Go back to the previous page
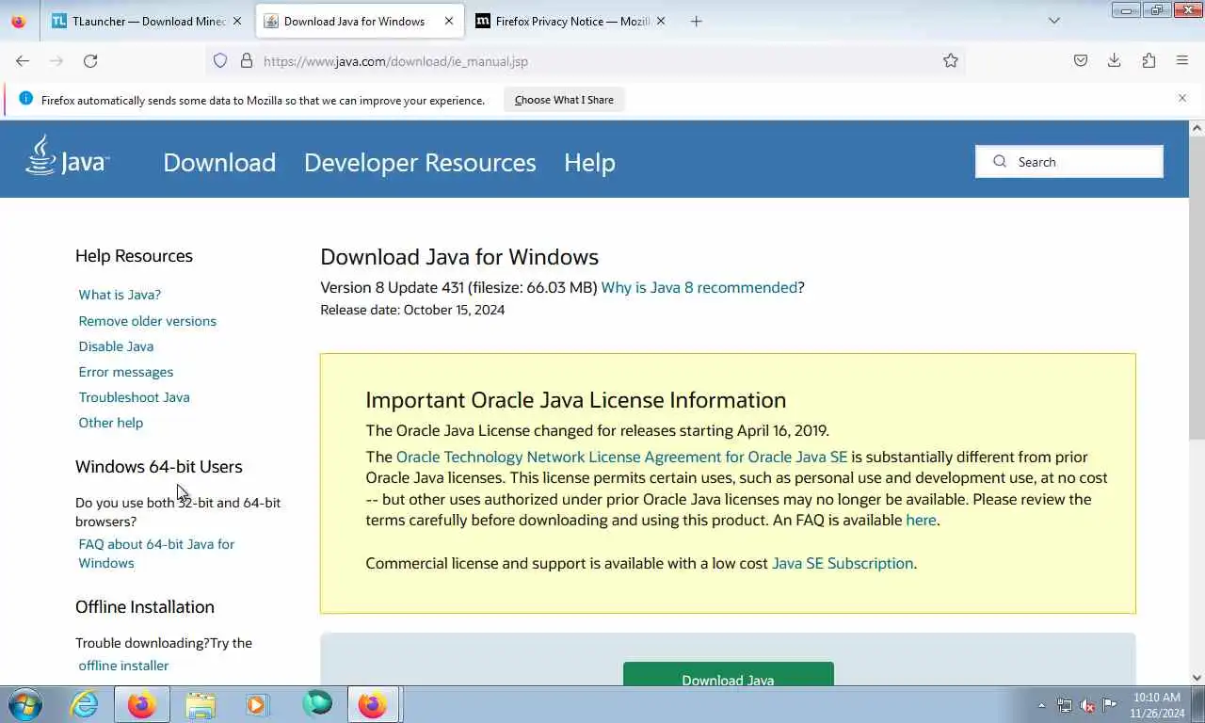This screenshot has width=1205, height=723. [x=23, y=61]
